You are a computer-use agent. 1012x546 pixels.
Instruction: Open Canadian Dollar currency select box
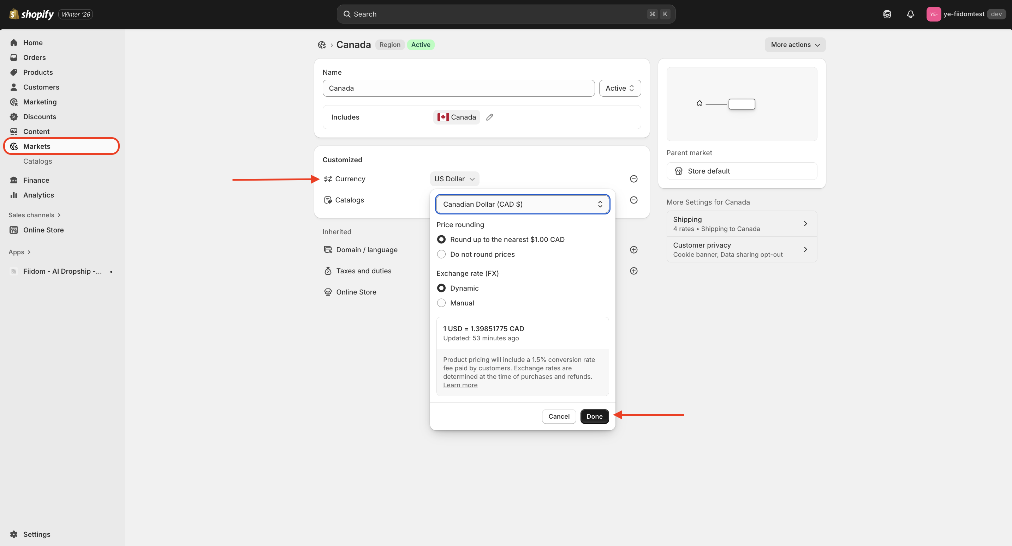(x=522, y=204)
